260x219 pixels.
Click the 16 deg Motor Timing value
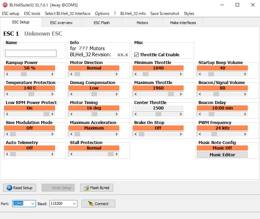(94, 108)
